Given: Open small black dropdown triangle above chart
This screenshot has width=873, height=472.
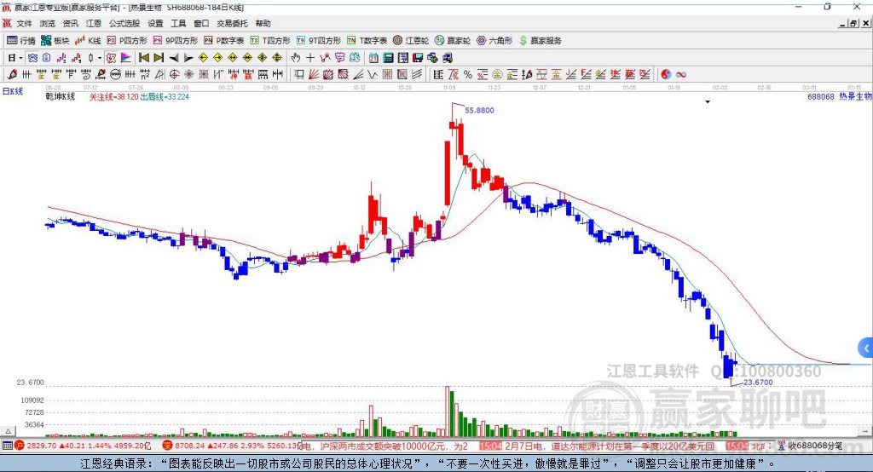Looking at the screenshot, I should click(708, 102).
